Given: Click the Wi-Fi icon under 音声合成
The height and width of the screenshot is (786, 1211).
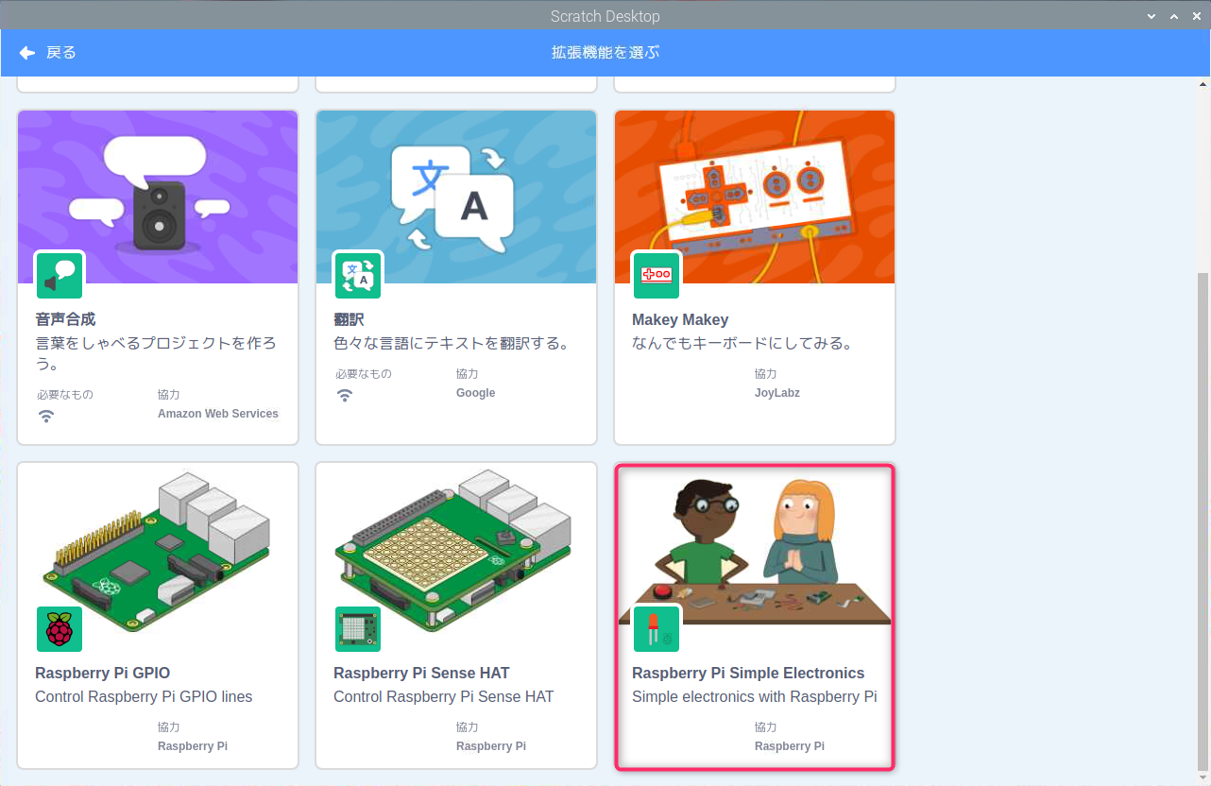Looking at the screenshot, I should tap(46, 416).
